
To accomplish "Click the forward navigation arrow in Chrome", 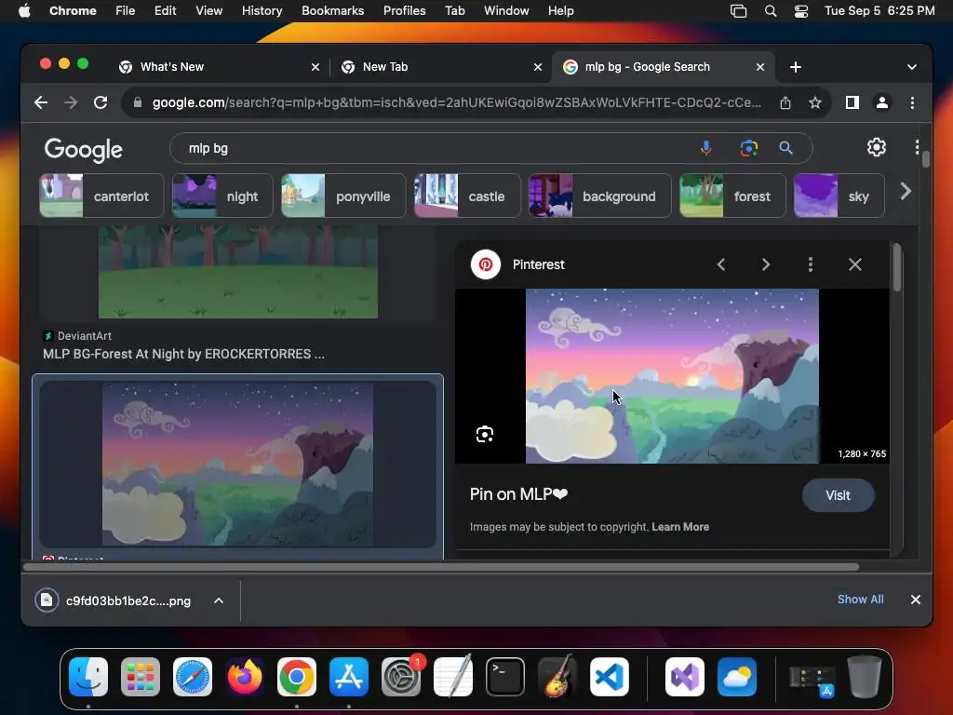I will coord(71,102).
